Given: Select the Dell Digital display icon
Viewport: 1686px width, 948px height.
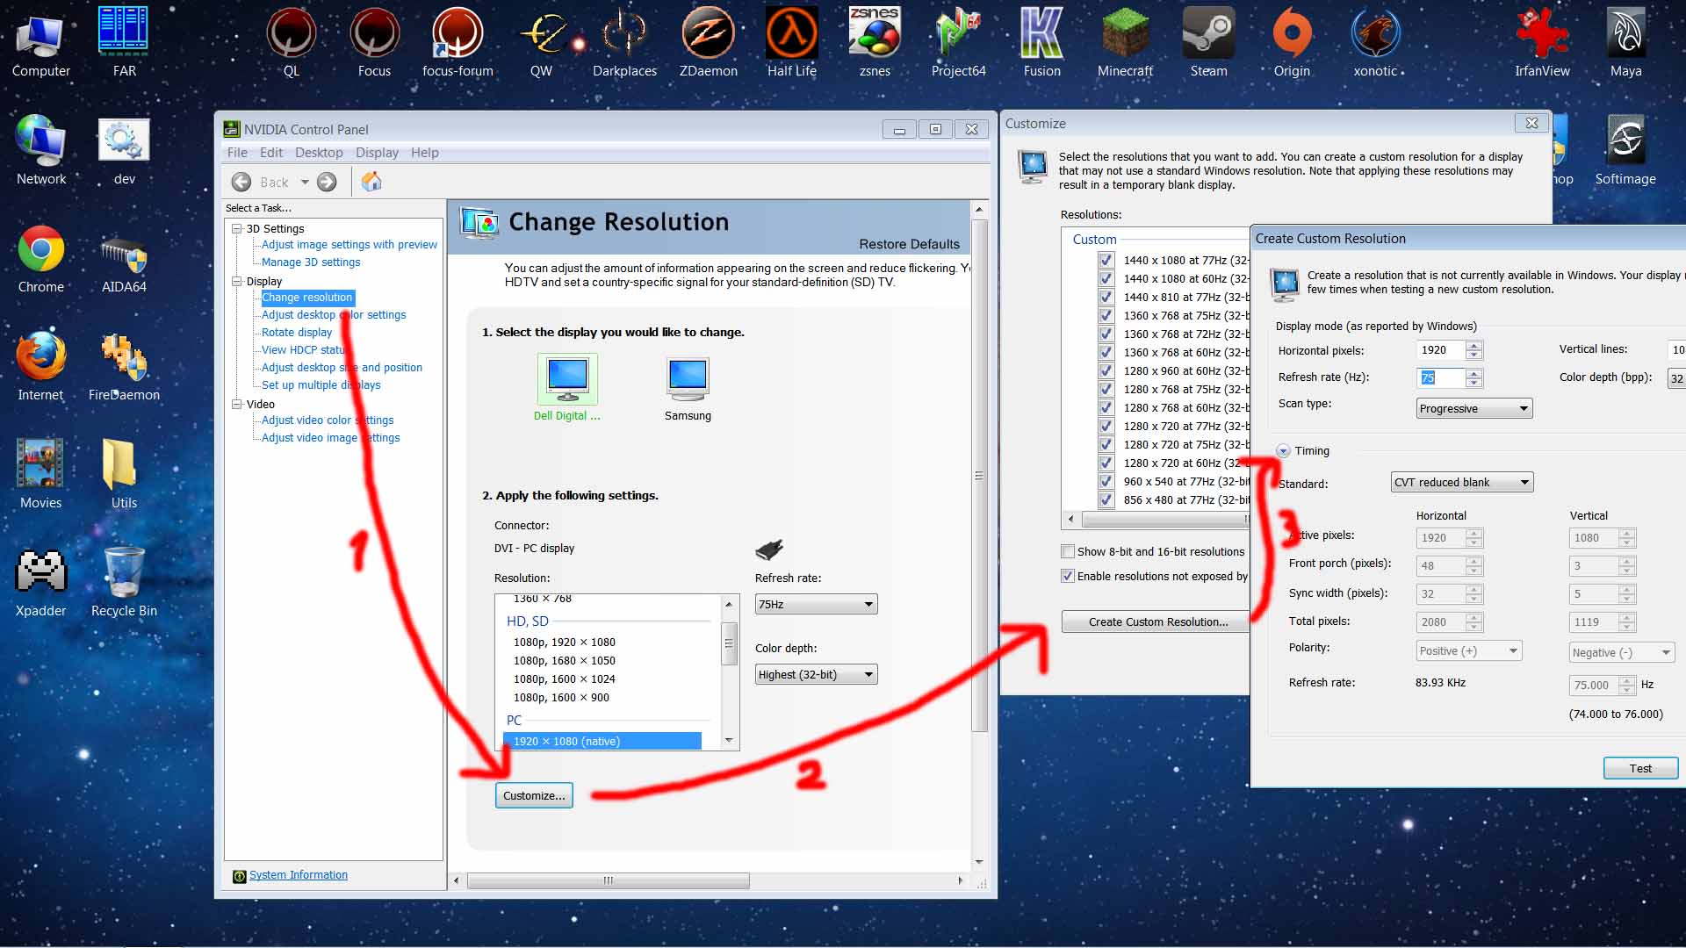Looking at the screenshot, I should 567,379.
